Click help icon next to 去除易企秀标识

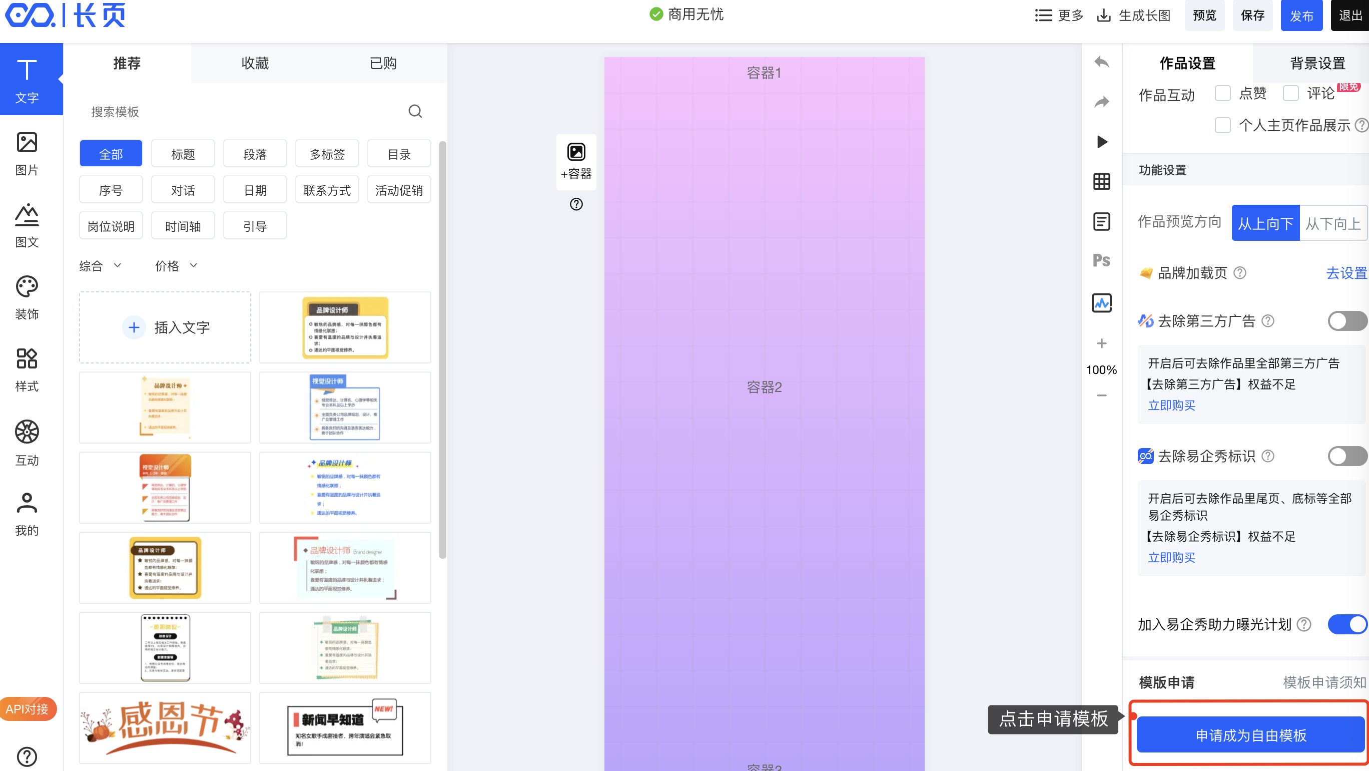coord(1267,456)
